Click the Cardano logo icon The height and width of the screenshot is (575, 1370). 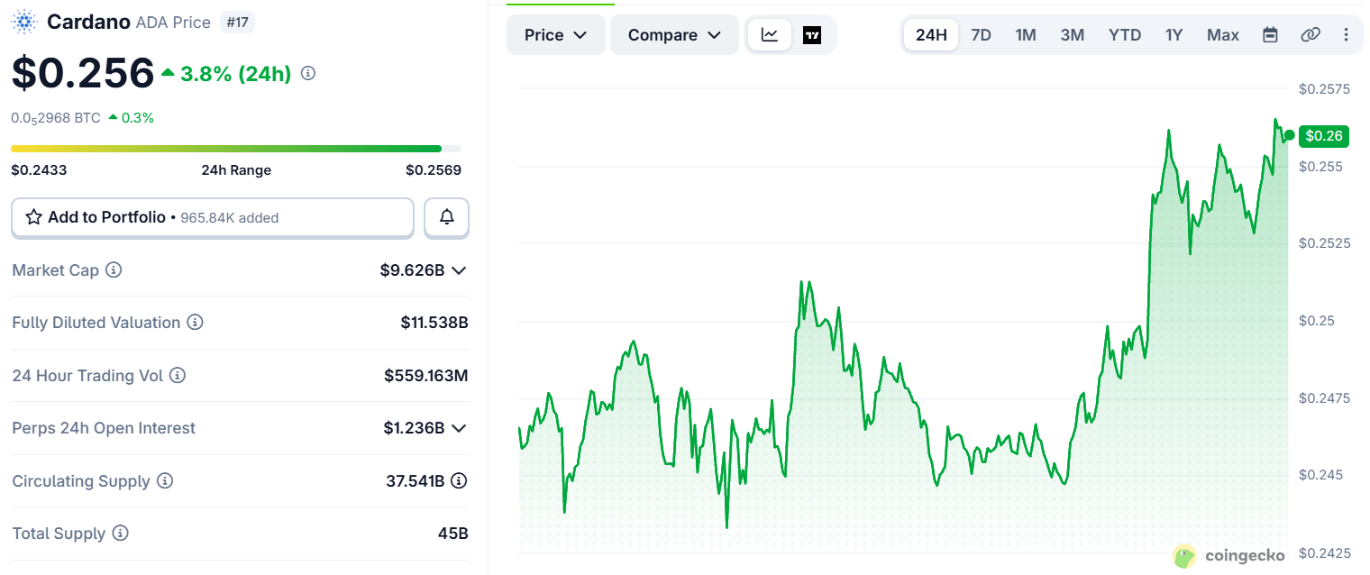click(25, 21)
